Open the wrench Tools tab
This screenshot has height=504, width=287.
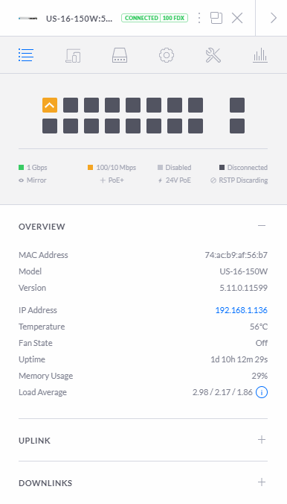coord(213,55)
